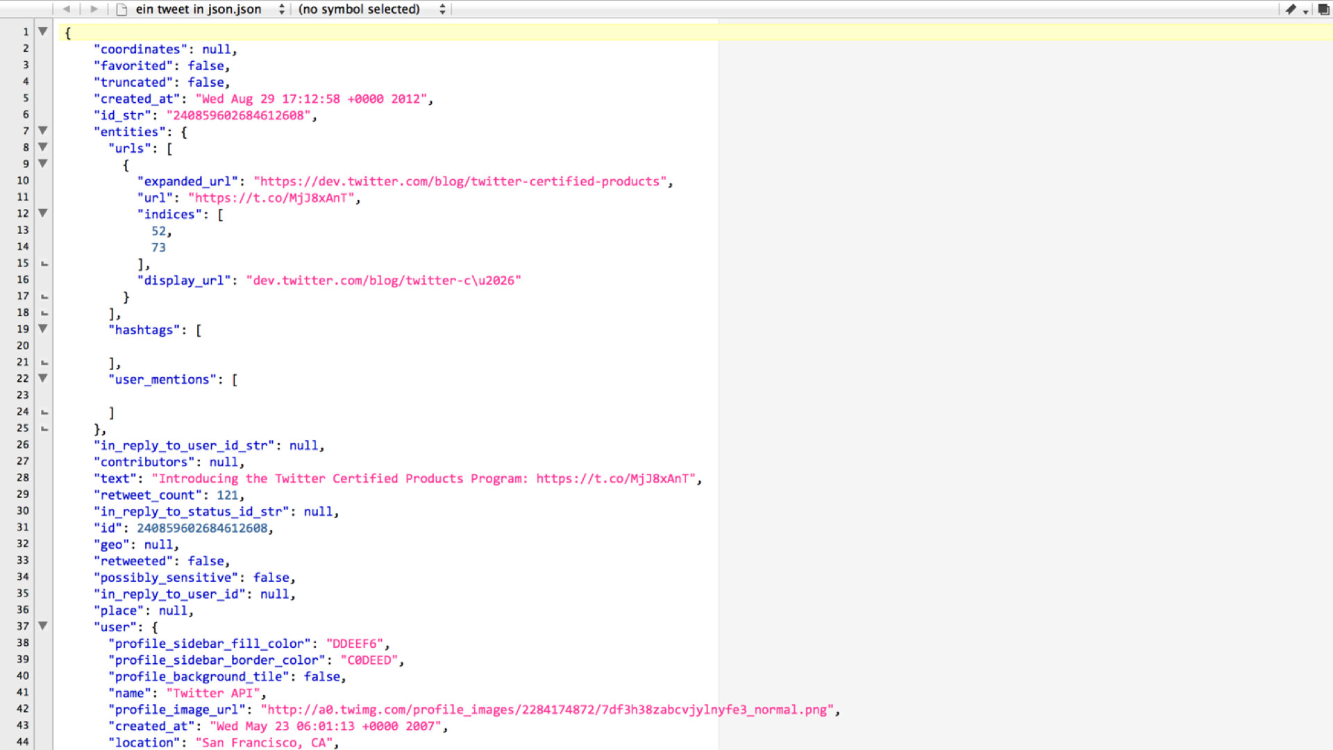Click the "profile_background_tile" key

point(199,677)
